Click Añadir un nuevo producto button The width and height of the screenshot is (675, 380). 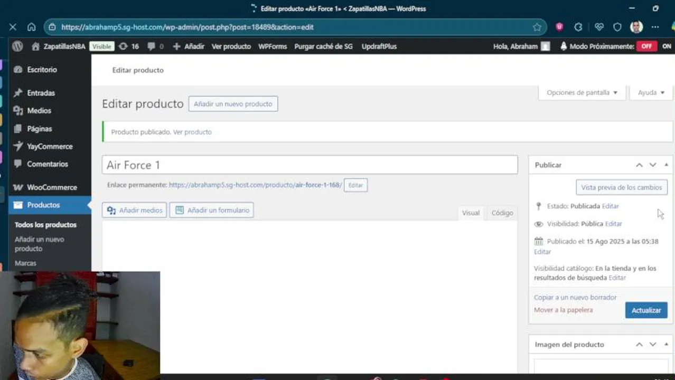pyautogui.click(x=233, y=104)
